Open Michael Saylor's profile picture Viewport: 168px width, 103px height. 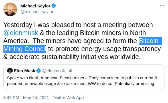click(x=10, y=9)
